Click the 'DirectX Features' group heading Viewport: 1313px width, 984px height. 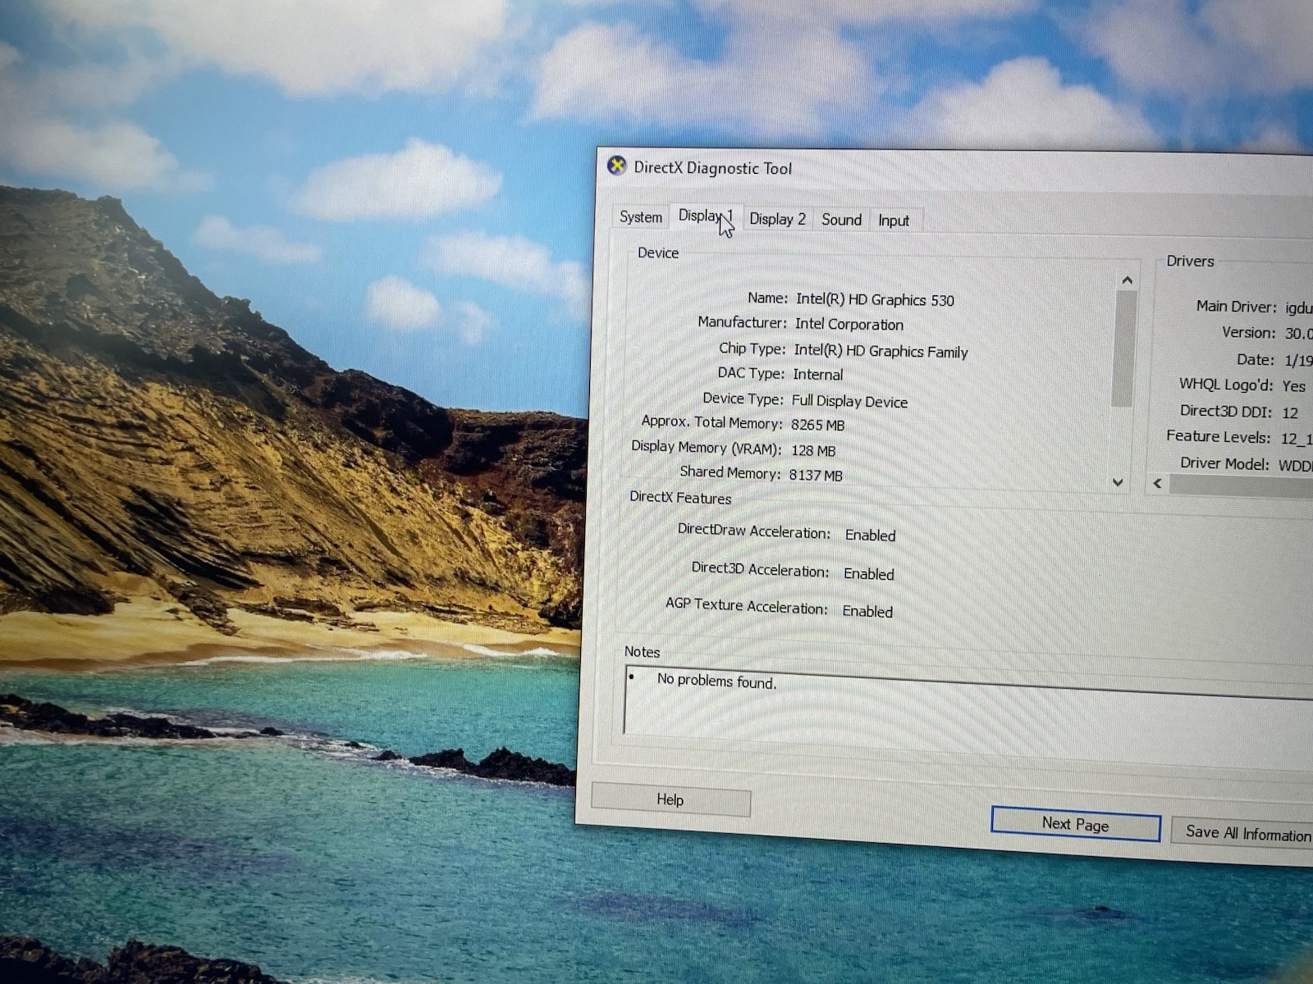680,498
